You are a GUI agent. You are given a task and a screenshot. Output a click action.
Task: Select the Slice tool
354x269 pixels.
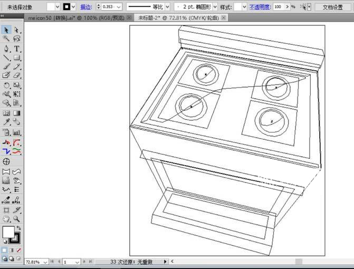point(16,210)
